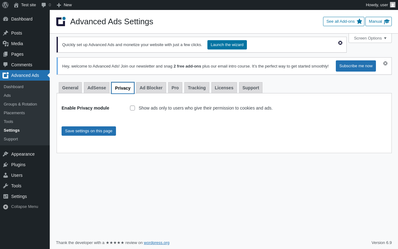Dismiss the newsletter welcome notice
Viewport: 398px width, 249px height.
click(385, 63)
